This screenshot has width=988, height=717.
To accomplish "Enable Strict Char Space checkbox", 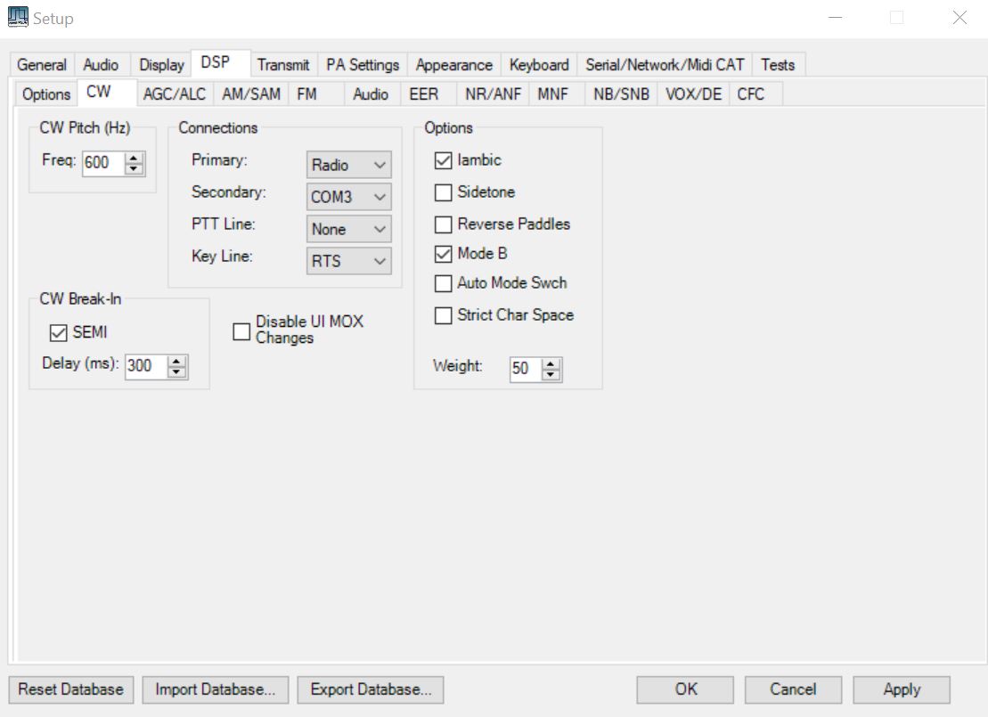I will click(x=443, y=315).
